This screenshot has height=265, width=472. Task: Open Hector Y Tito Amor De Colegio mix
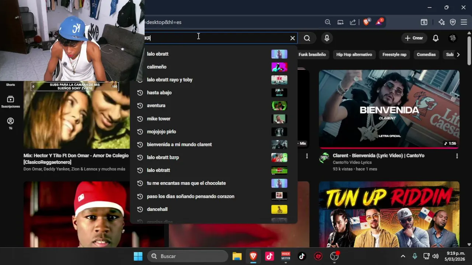[x=77, y=114]
